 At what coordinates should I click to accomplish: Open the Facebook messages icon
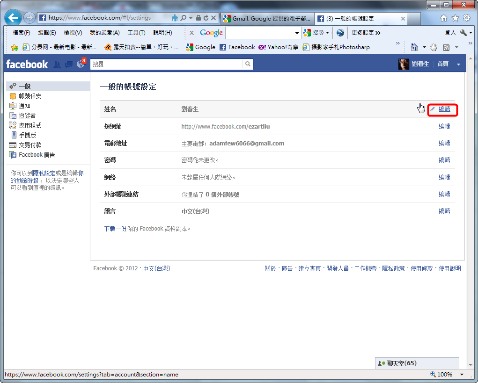click(69, 64)
